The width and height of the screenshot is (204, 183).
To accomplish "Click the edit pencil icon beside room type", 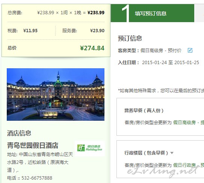I will point(190,50).
